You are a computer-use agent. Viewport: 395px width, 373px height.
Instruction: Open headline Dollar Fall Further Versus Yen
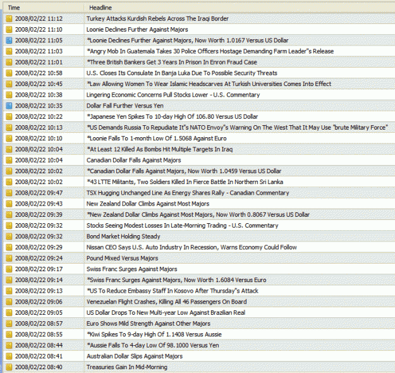(125, 106)
